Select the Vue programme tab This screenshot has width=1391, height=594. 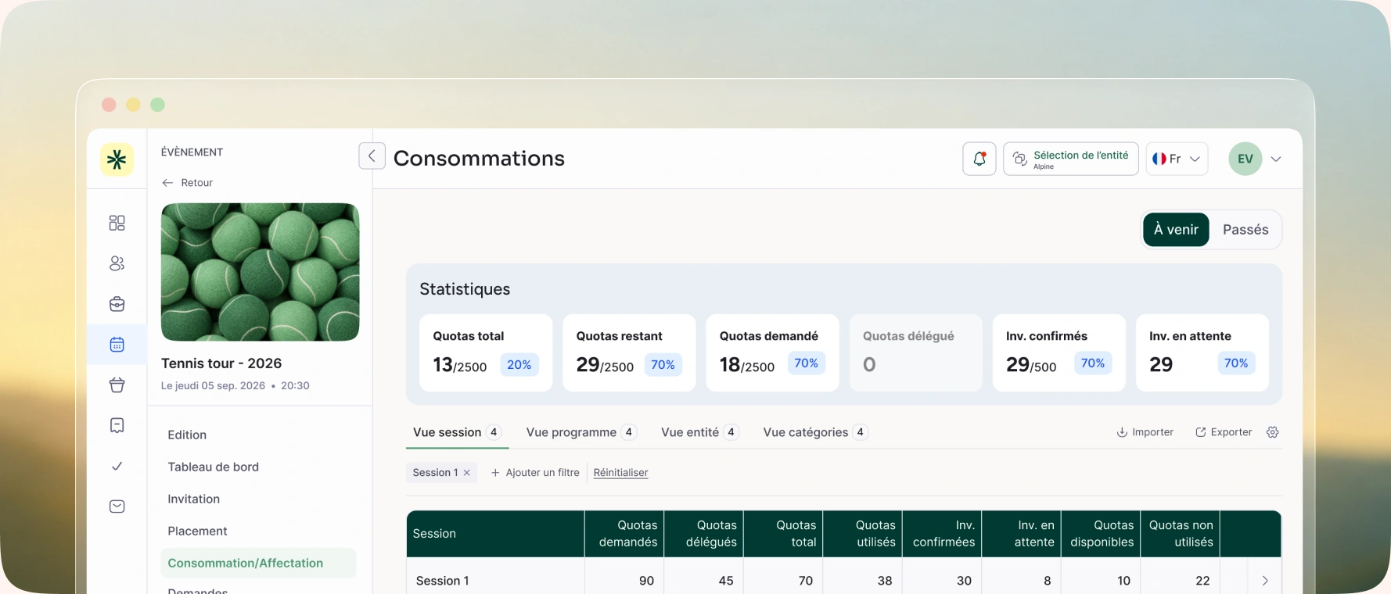point(580,432)
